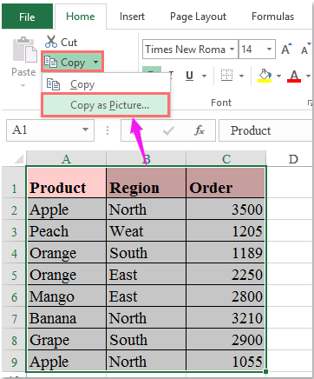
Task: Click cell containing Mango
Action: pos(67,296)
